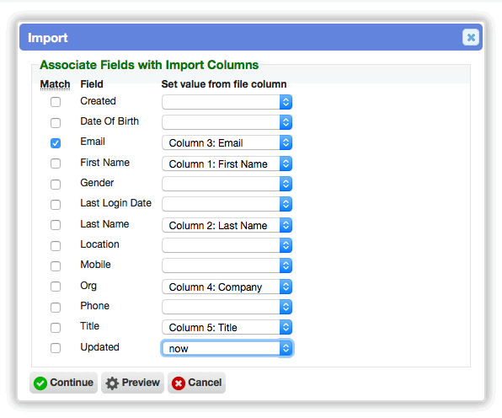
Task: Tick the Mobile match checkbox
Action: pos(56,265)
